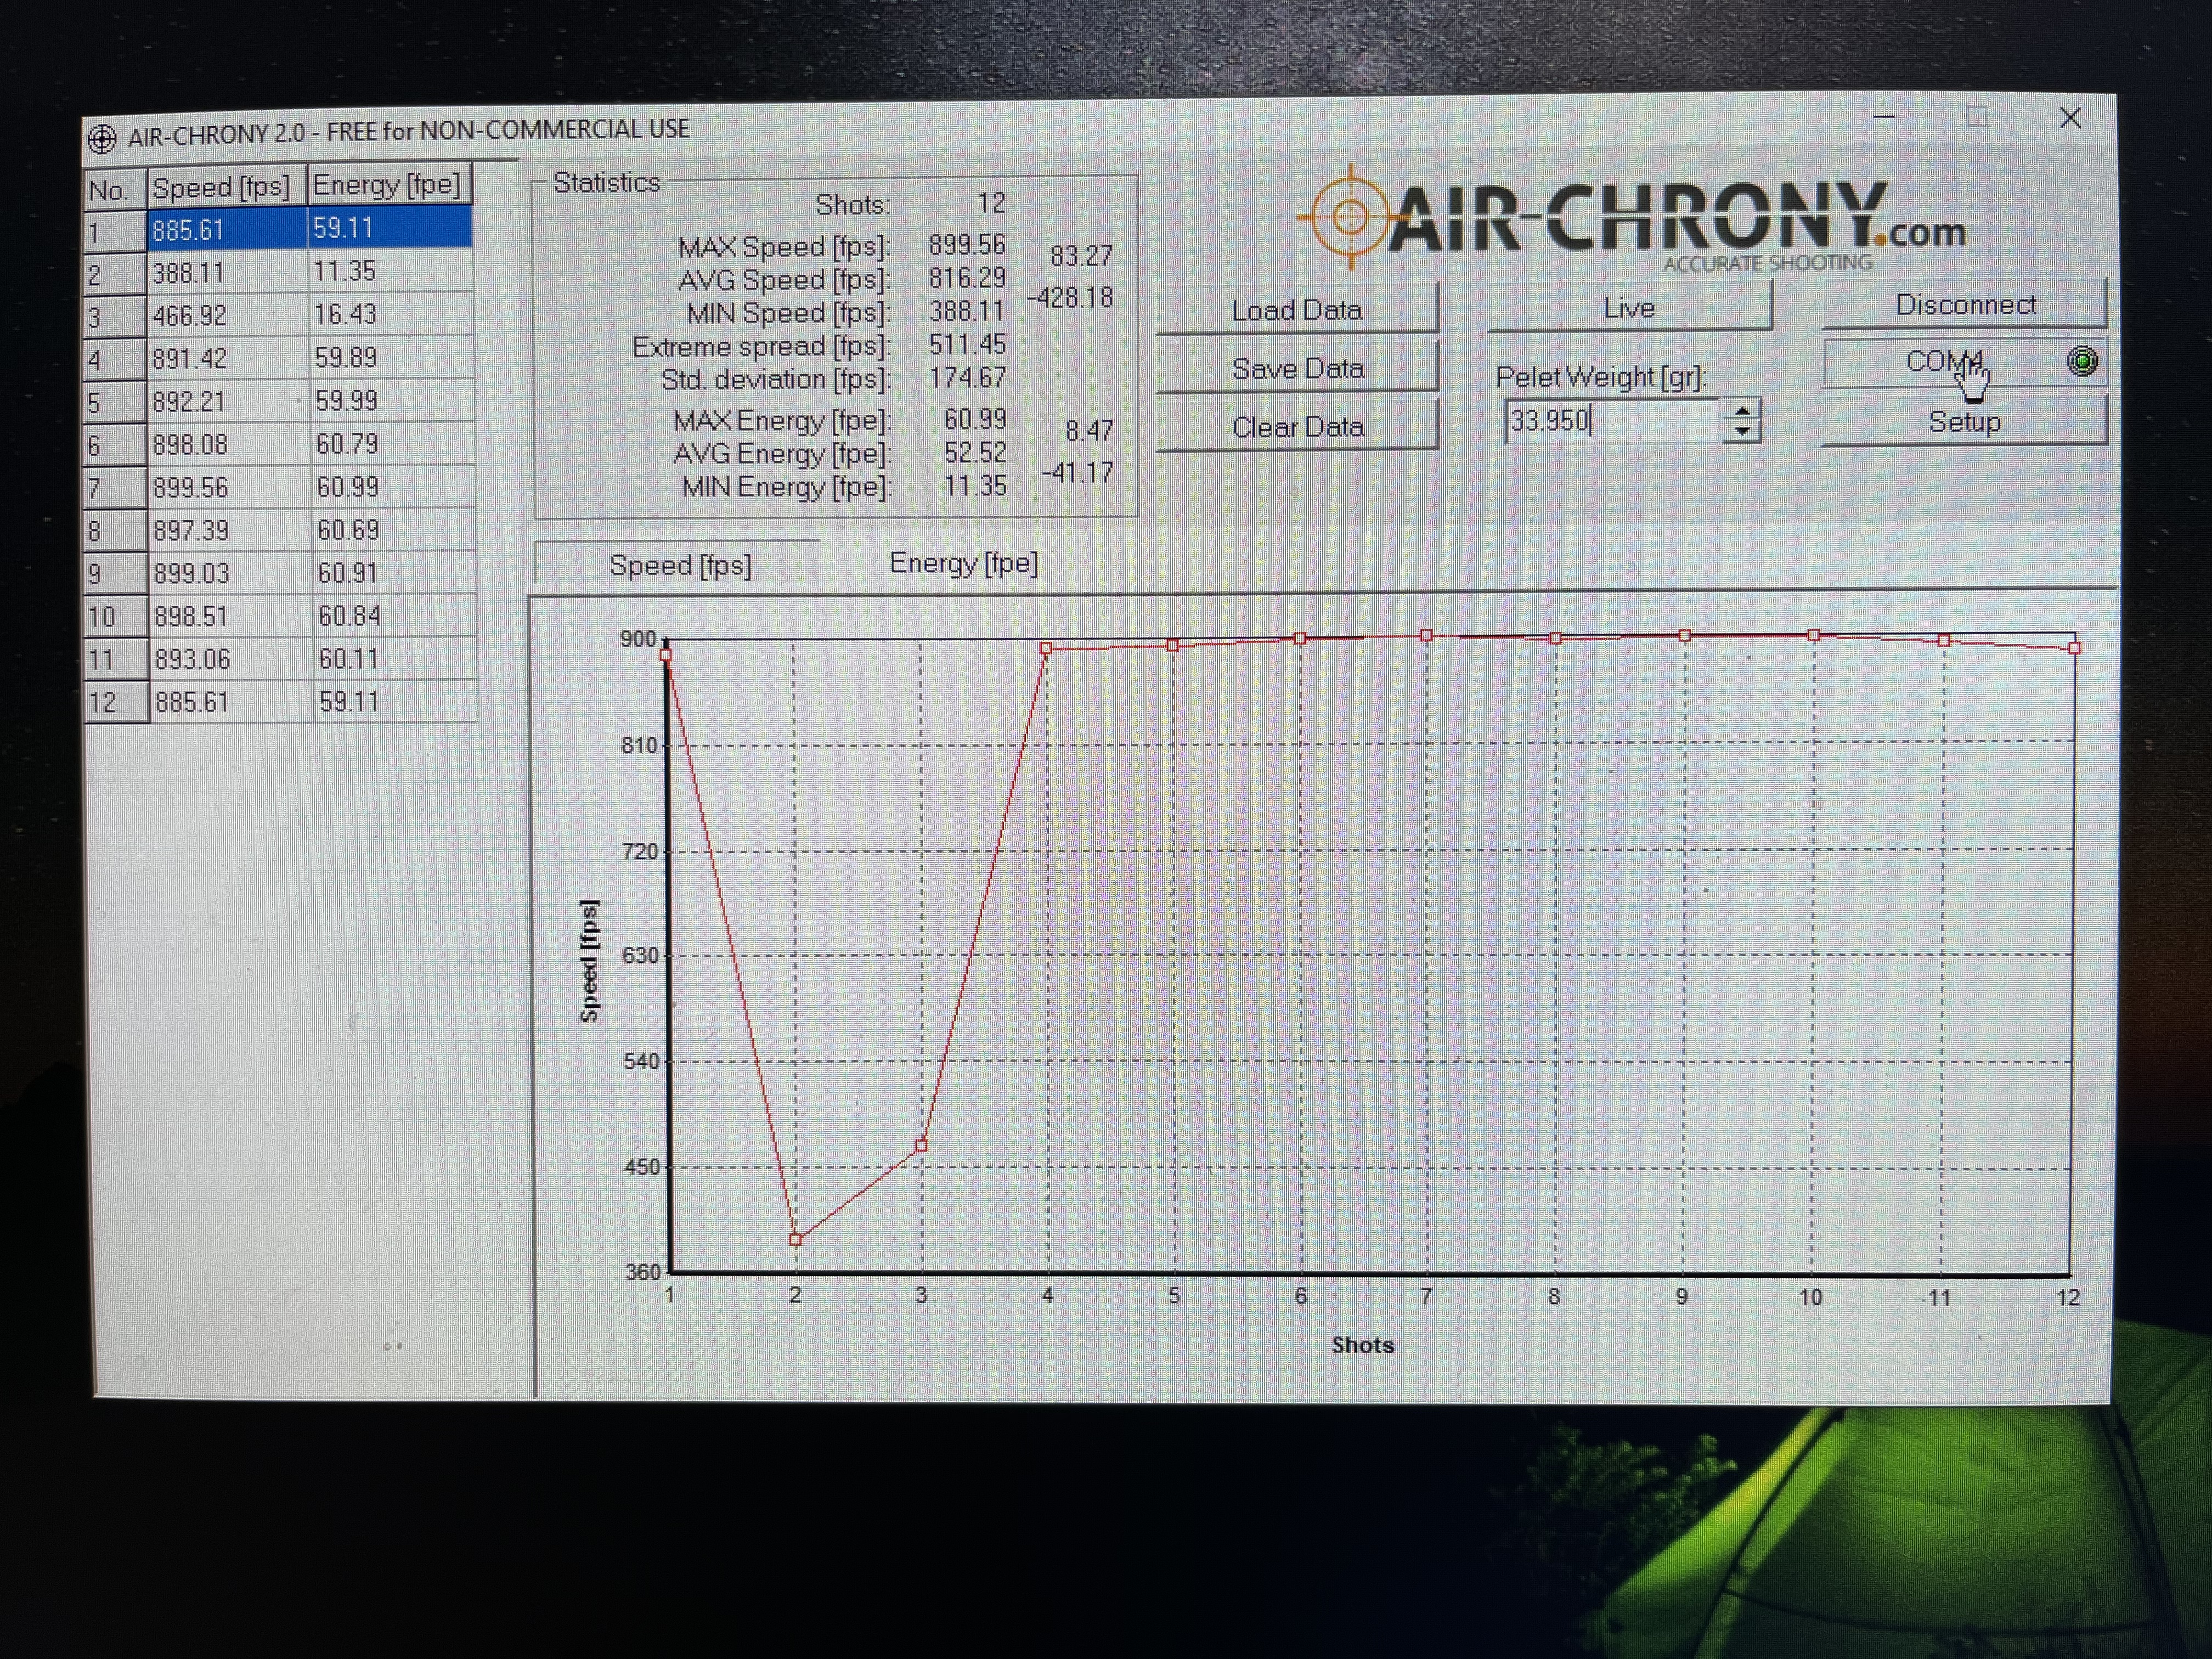The image size is (2212, 1659).
Task: Select energy cell 59.99
Action: [x=392, y=400]
